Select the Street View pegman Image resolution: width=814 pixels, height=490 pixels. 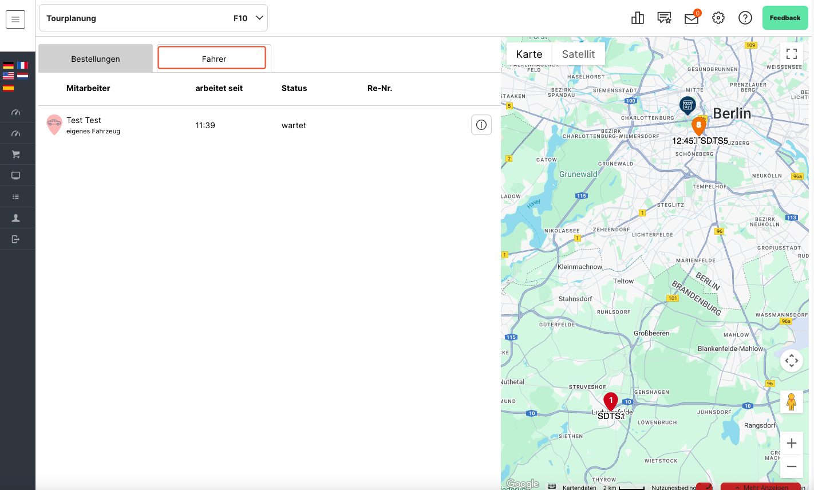coord(792,402)
